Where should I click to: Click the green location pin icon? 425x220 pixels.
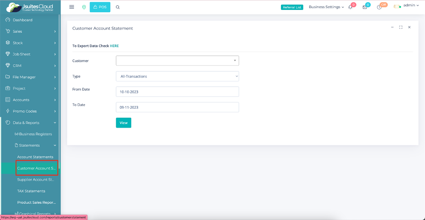[84, 7]
